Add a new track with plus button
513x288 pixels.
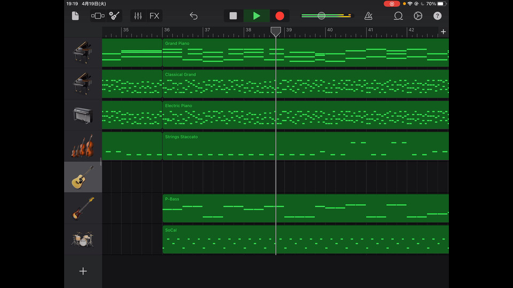click(83, 271)
